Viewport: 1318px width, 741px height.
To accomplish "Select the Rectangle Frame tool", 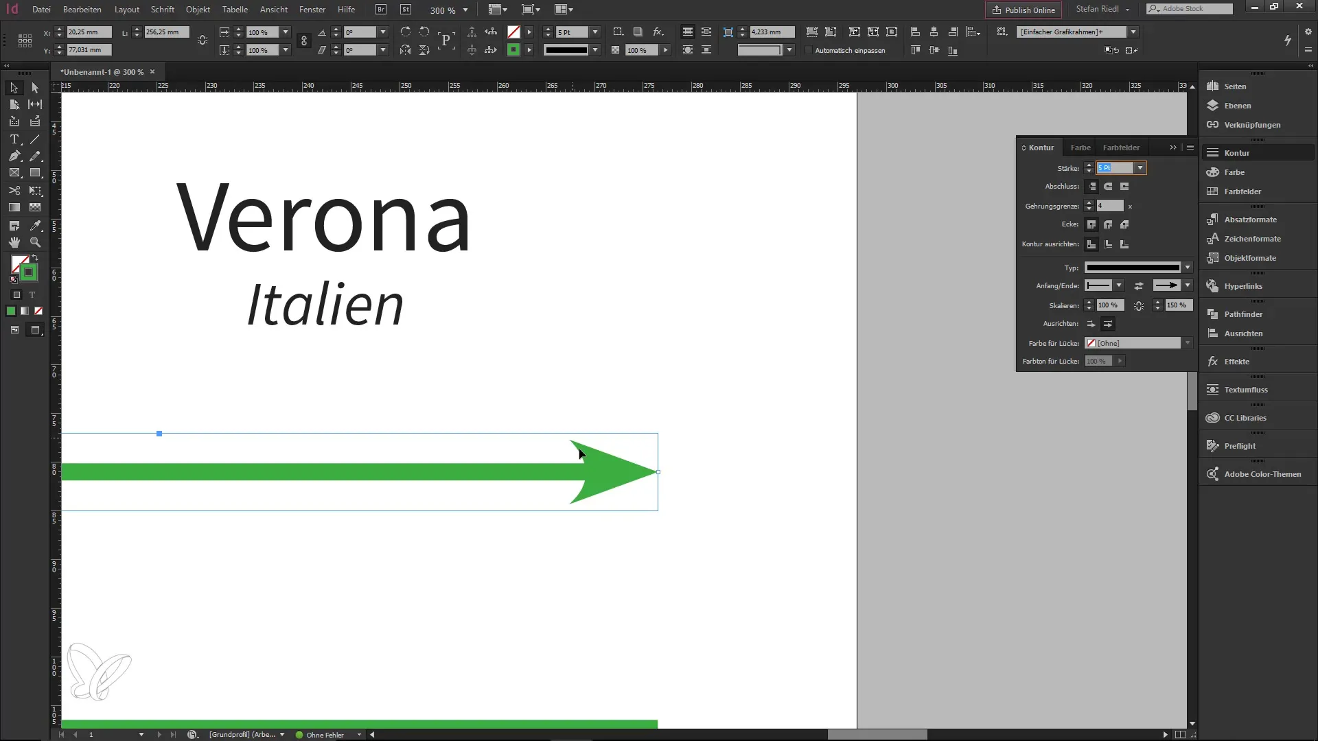I will (x=14, y=173).
